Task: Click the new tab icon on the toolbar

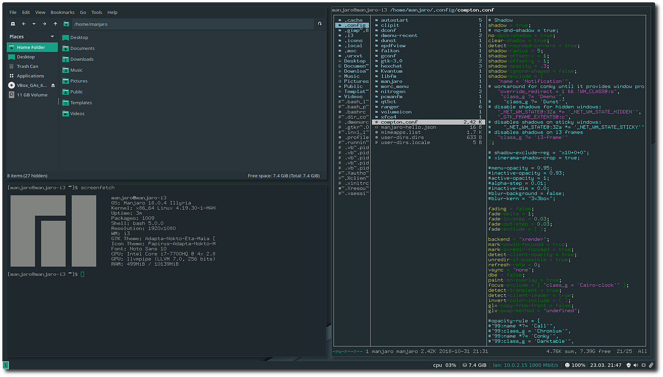Action: 13,24
